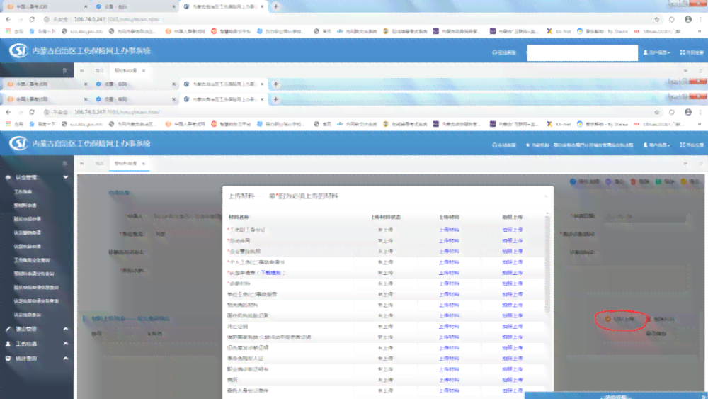The height and width of the screenshot is (399, 708).
Task: Collapse the 认定管理 sidebar group chevron
Action: (x=65, y=177)
